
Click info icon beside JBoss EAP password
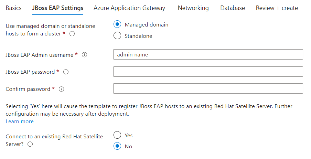pos(66,72)
